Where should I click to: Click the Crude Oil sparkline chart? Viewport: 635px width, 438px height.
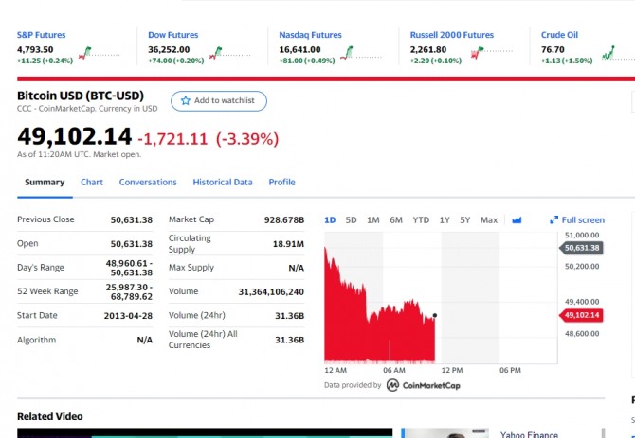pos(599,53)
